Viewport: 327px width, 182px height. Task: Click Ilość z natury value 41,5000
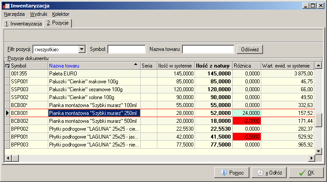214,137
